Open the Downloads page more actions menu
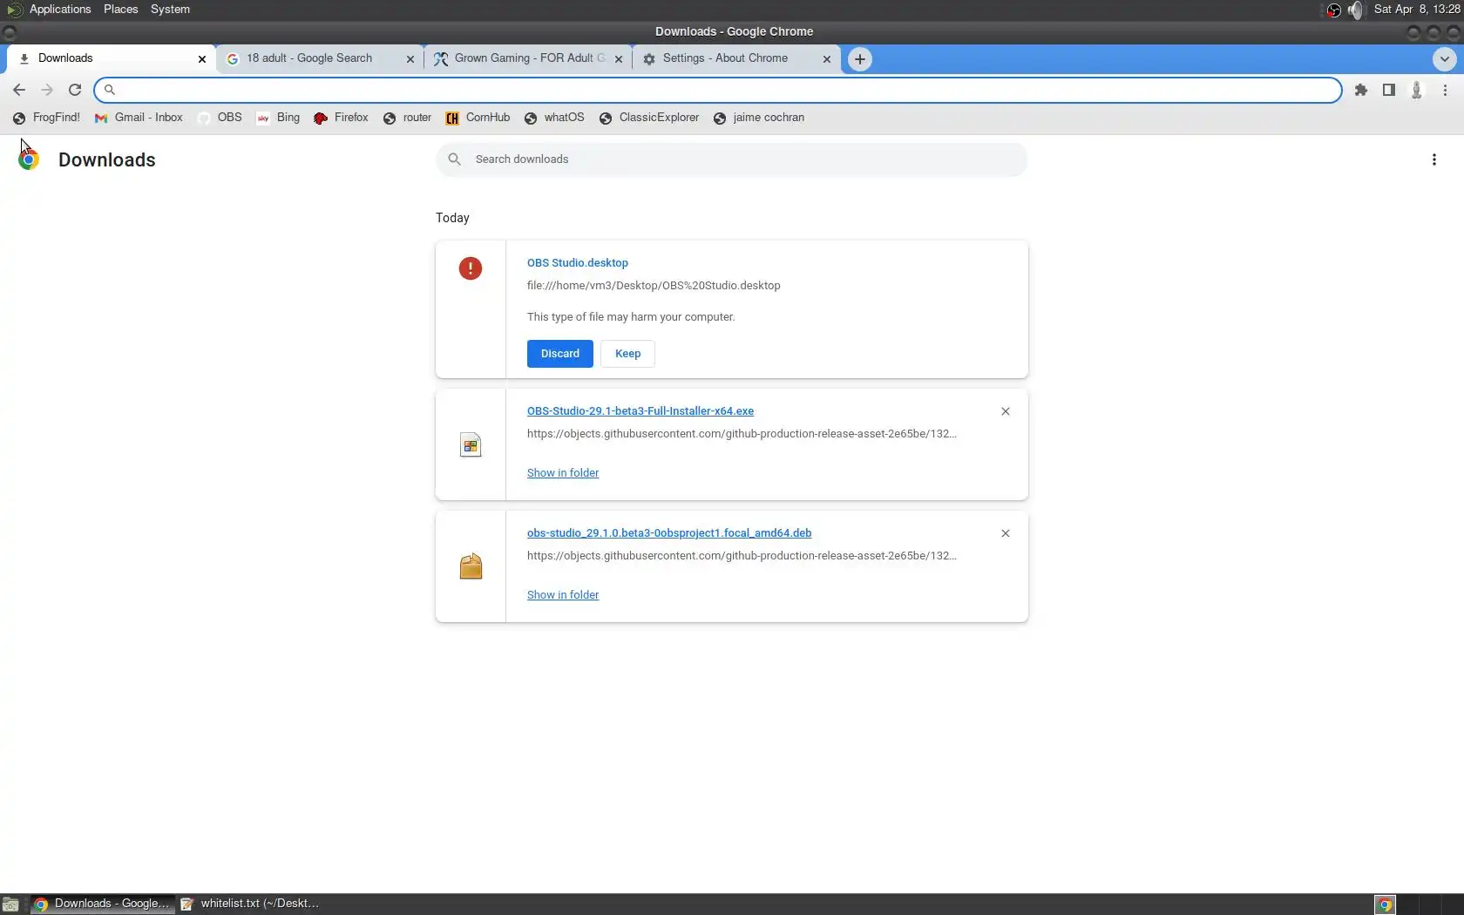Image resolution: width=1464 pixels, height=915 pixels. (x=1434, y=159)
